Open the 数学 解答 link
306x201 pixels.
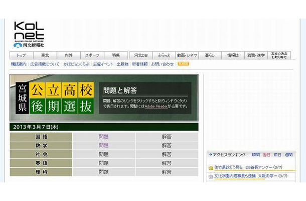coord(167,145)
